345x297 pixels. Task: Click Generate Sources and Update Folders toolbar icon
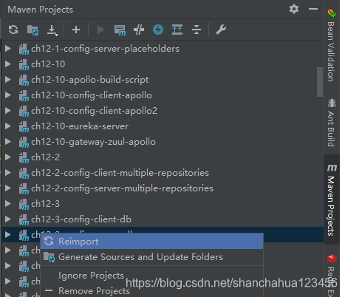pos(33,30)
